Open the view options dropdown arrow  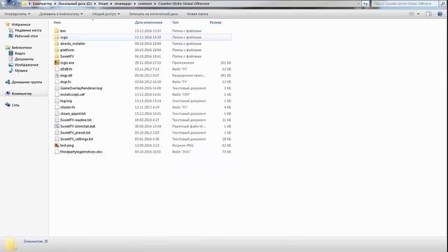coord(419,14)
